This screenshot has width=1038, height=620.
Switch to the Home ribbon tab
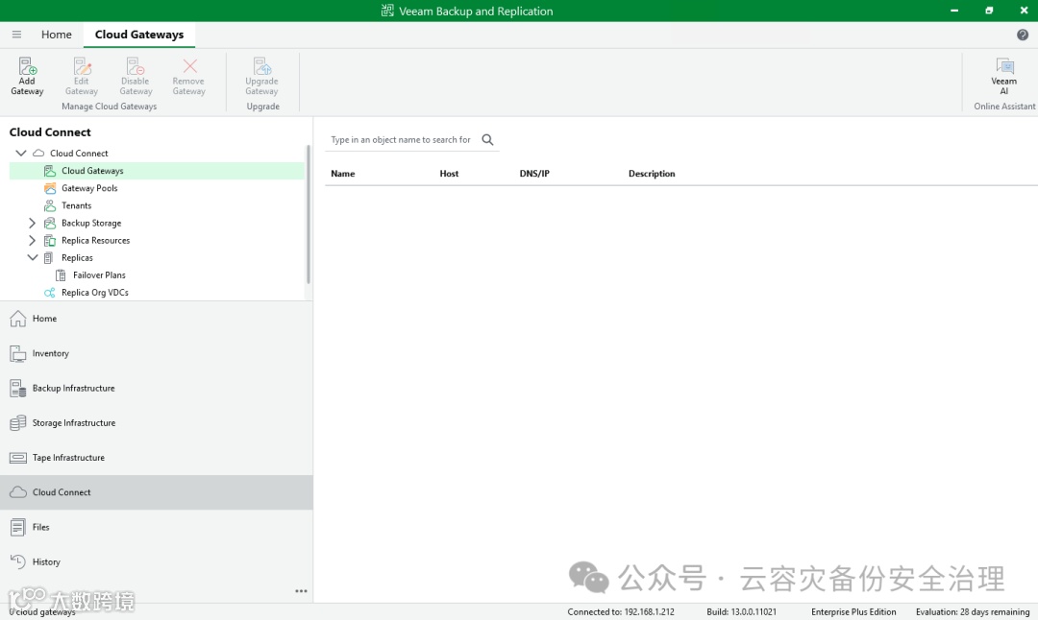point(57,35)
